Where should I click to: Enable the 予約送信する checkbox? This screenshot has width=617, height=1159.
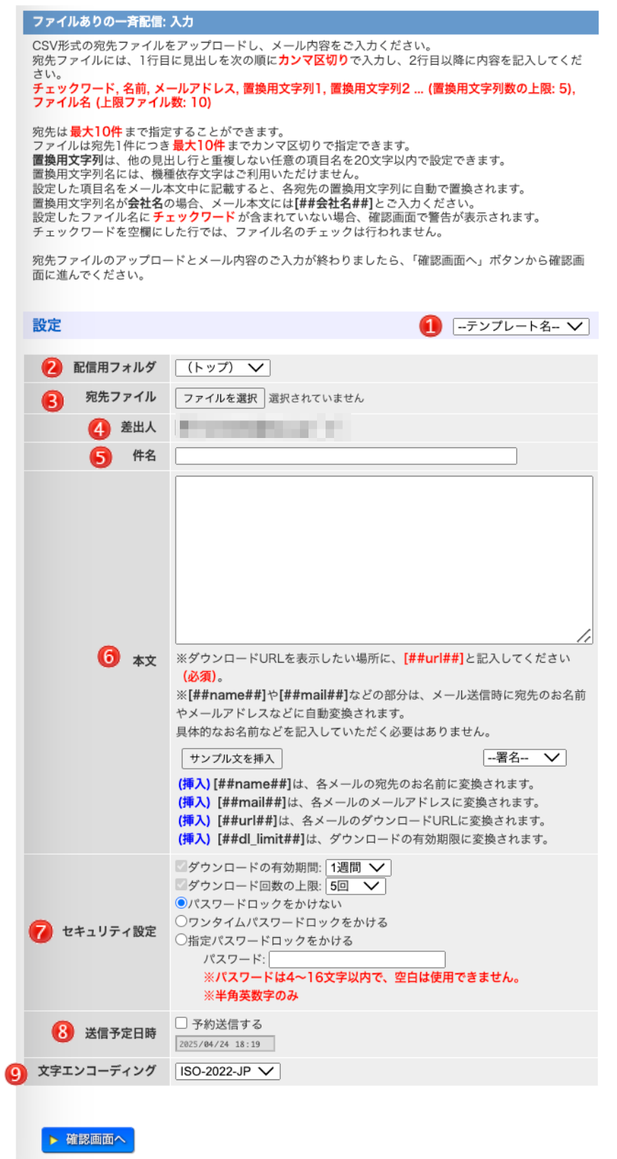click(181, 1023)
